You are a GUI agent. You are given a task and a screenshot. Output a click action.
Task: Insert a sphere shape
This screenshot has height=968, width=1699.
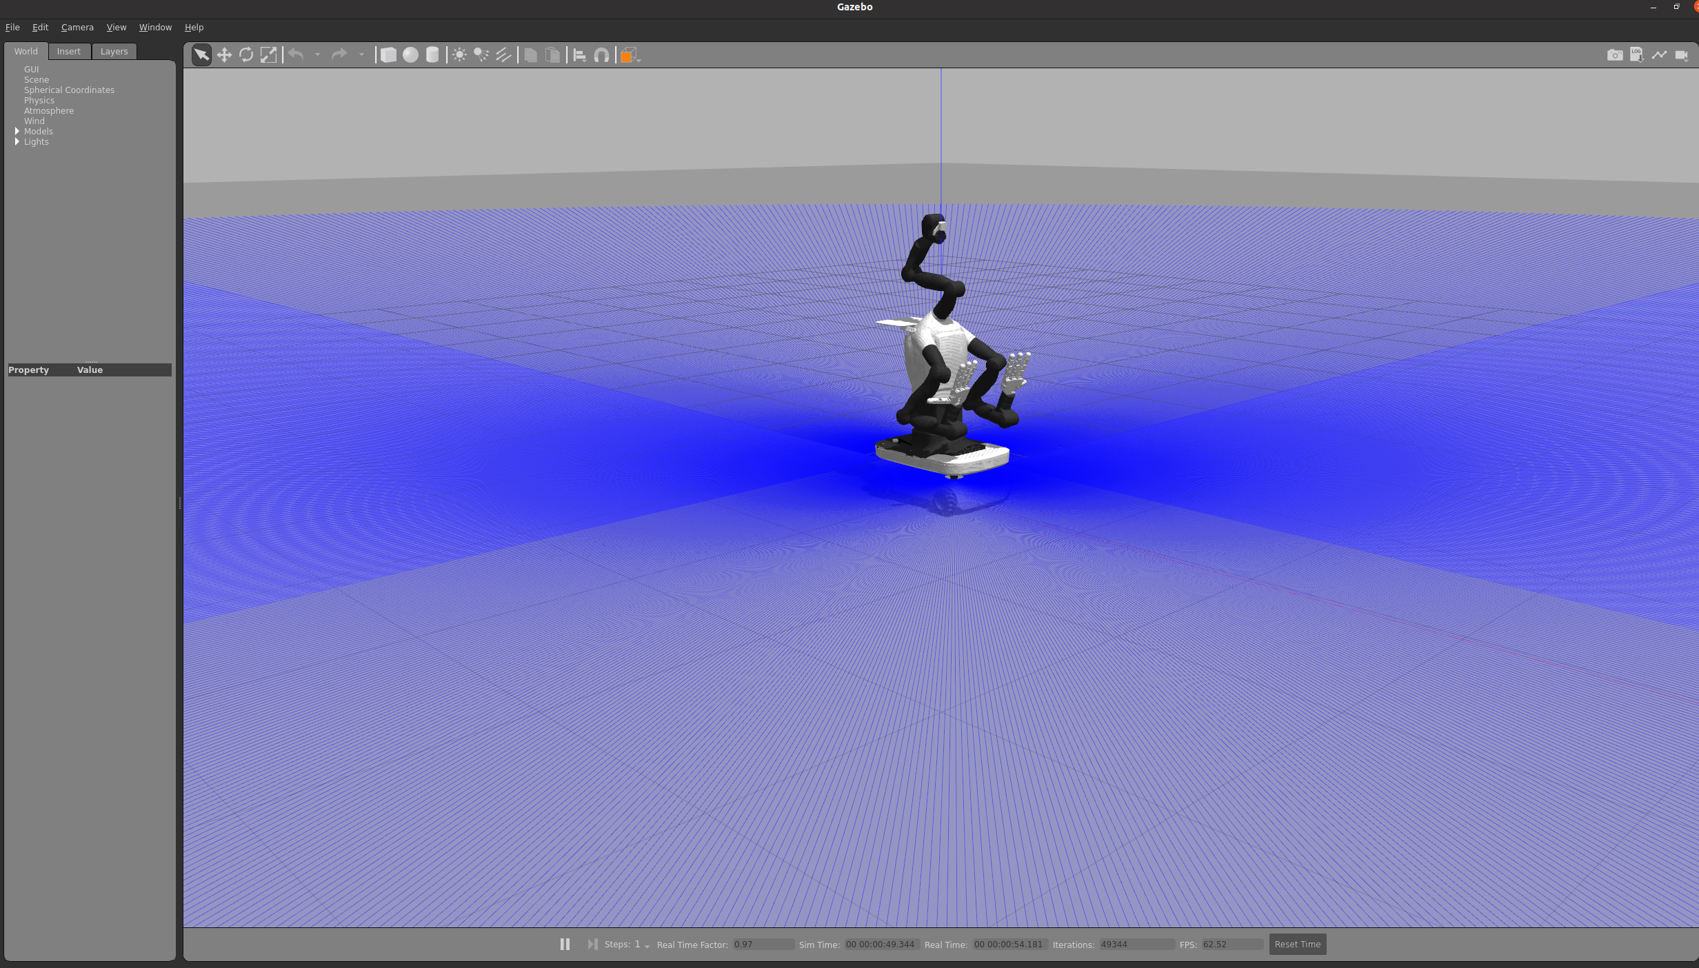410,55
